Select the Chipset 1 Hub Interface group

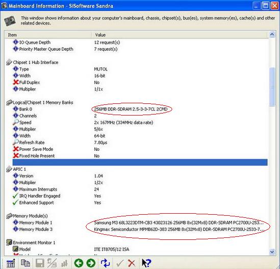click(35, 62)
